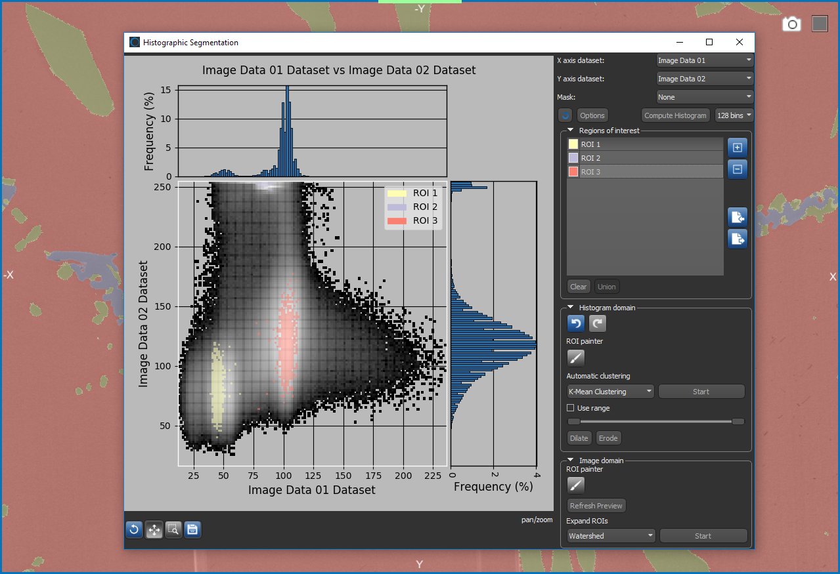This screenshot has width=840, height=574.
Task: Enable the Use range checkbox
Action: pyautogui.click(x=571, y=408)
